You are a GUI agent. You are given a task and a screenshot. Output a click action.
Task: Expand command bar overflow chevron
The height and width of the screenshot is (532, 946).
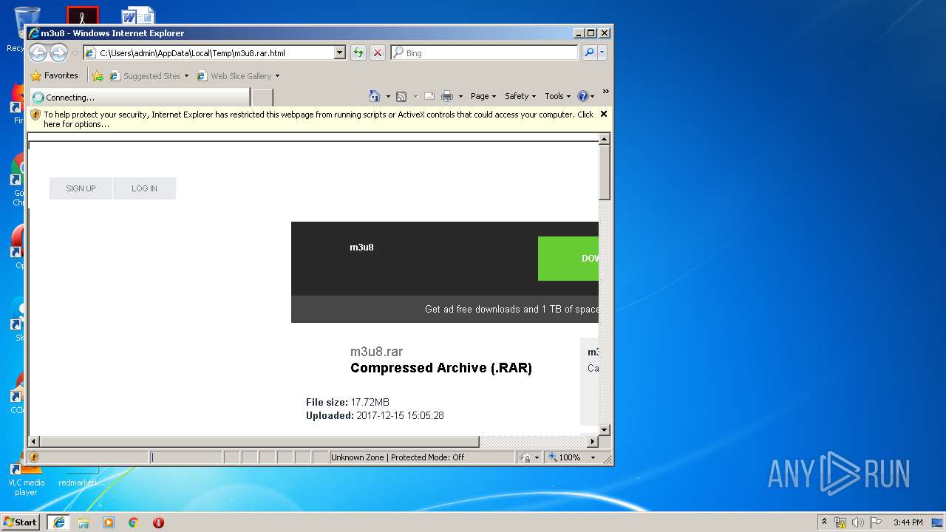click(x=605, y=92)
